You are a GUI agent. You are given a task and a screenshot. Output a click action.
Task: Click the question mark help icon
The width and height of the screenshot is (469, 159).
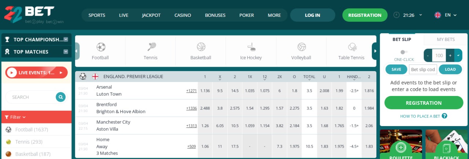tap(444, 116)
